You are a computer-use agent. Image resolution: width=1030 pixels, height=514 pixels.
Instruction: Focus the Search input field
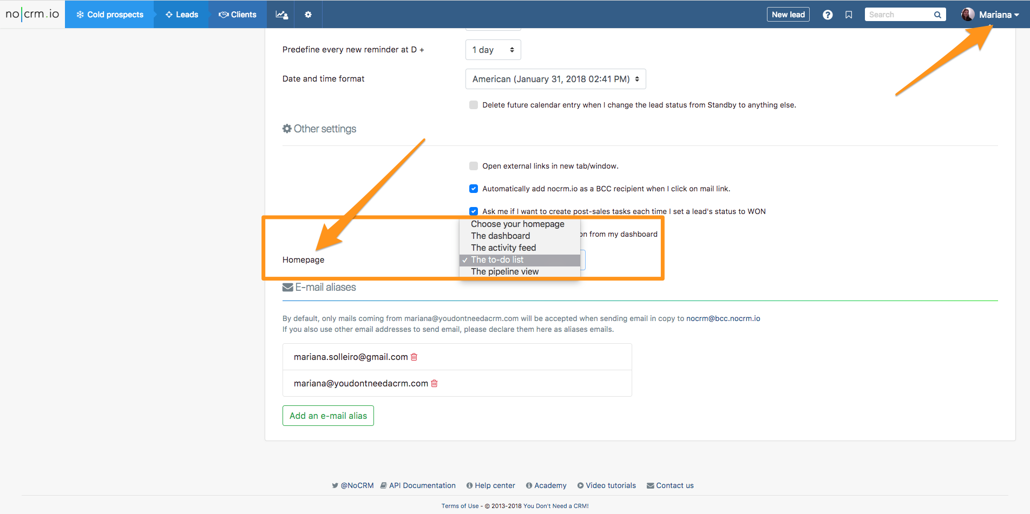pos(898,15)
